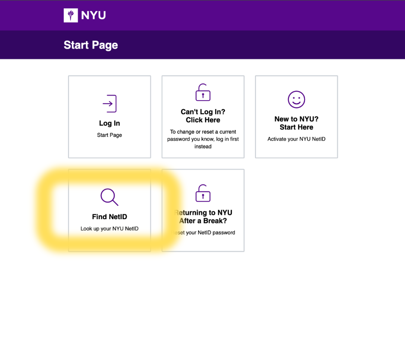Click "Look up your NYU NetID" text
The height and width of the screenshot is (340, 405).
click(109, 229)
